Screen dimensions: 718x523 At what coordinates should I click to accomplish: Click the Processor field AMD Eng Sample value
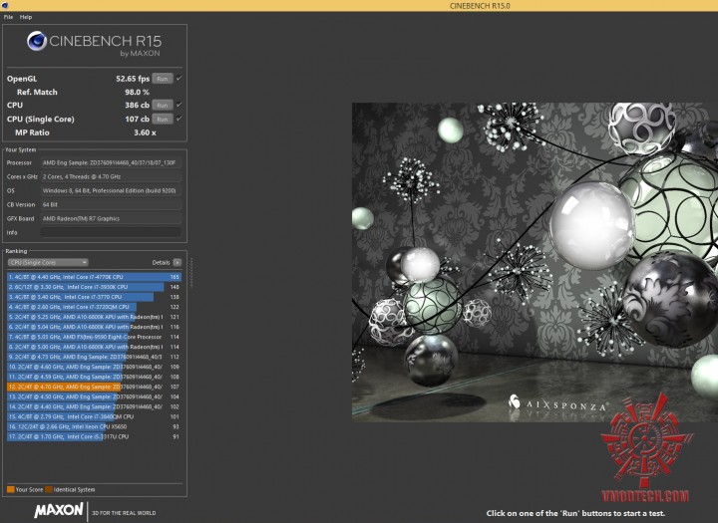point(111,163)
